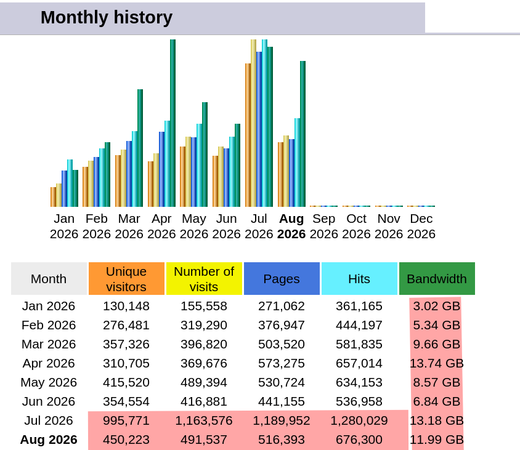Screen dimensions: 520x450
Task: Click the 415,520 unique visitors cell
Action: tap(126, 382)
